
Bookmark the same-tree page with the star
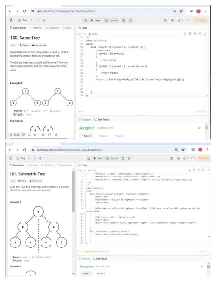point(181,11)
